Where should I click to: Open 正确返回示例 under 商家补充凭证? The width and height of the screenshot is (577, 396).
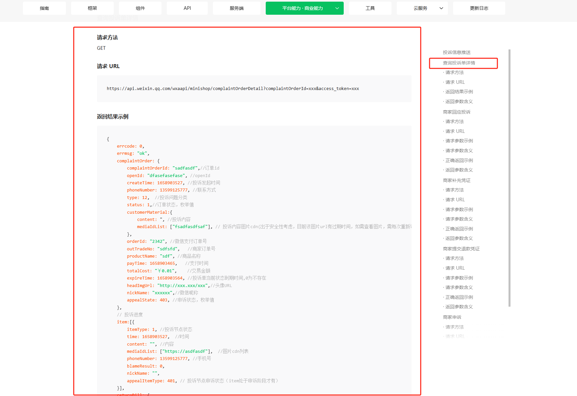[x=459, y=229]
